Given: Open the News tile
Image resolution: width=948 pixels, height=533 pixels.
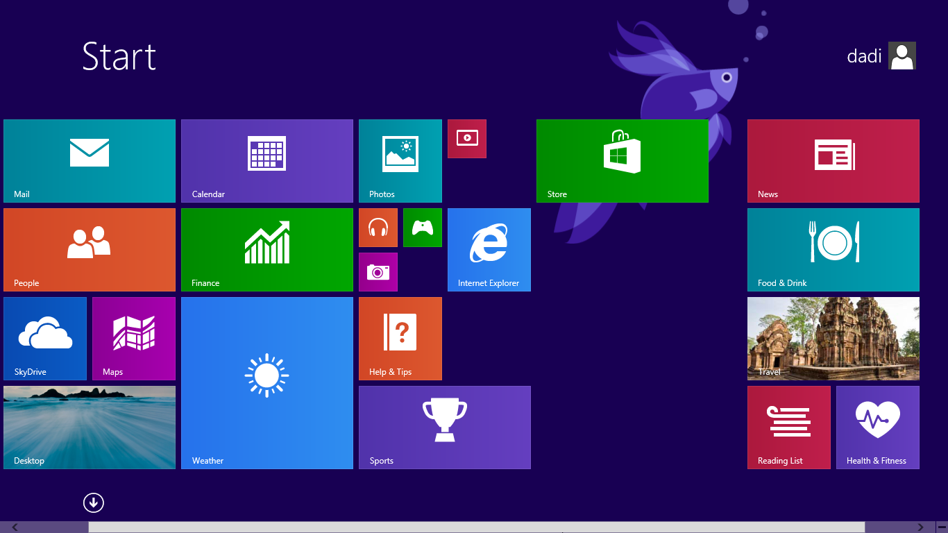Looking at the screenshot, I should pos(833,161).
